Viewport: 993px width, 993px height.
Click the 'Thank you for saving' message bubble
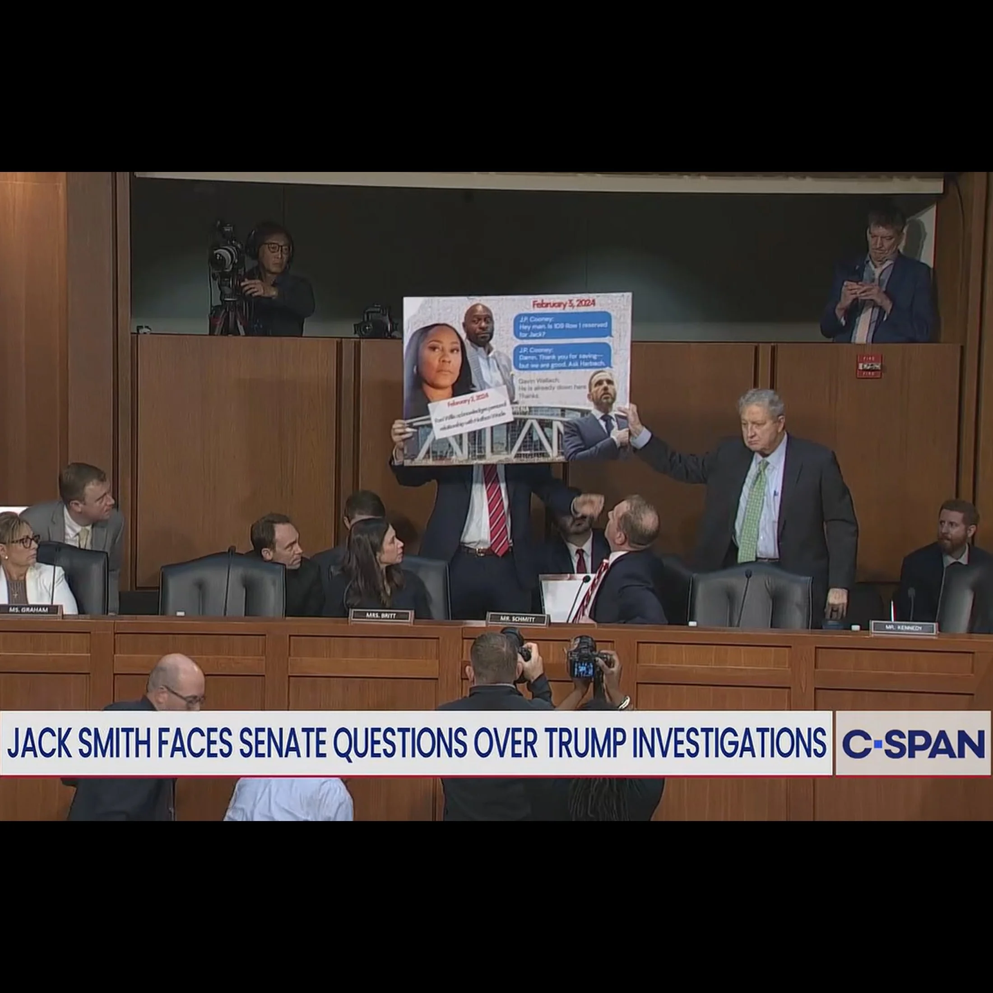pyautogui.click(x=563, y=356)
